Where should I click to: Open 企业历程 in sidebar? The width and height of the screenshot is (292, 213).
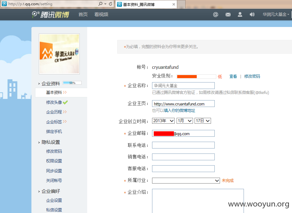[54, 112]
